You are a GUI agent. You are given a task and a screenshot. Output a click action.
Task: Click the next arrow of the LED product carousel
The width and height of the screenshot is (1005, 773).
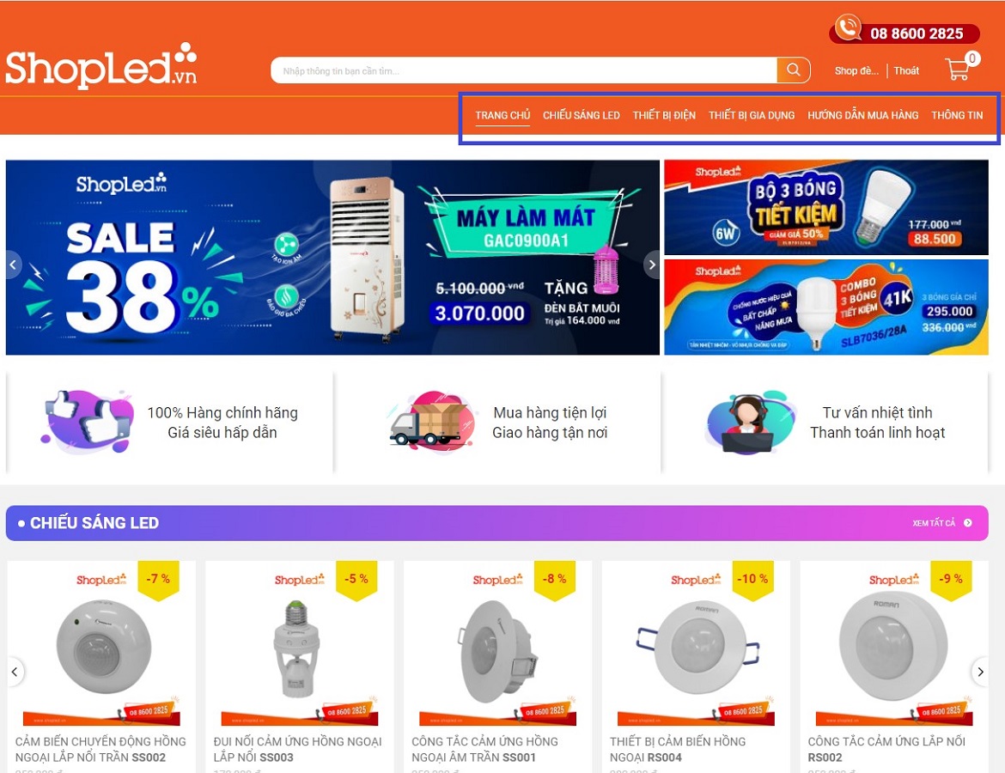[x=980, y=672]
